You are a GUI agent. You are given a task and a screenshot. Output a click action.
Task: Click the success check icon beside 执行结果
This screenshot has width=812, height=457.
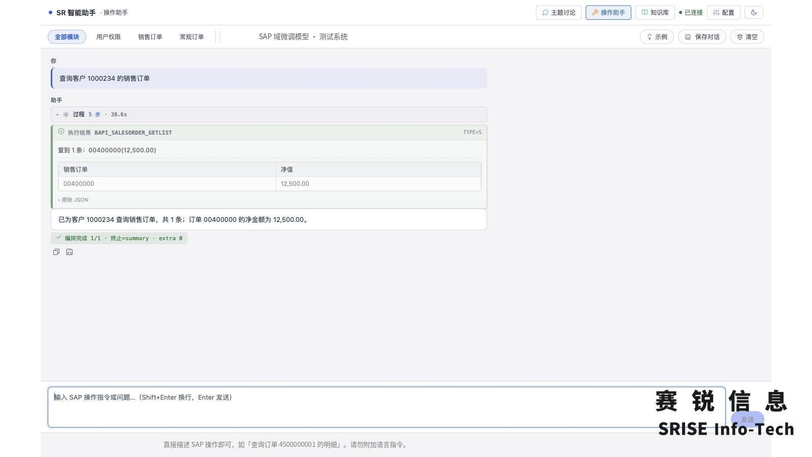[61, 132]
